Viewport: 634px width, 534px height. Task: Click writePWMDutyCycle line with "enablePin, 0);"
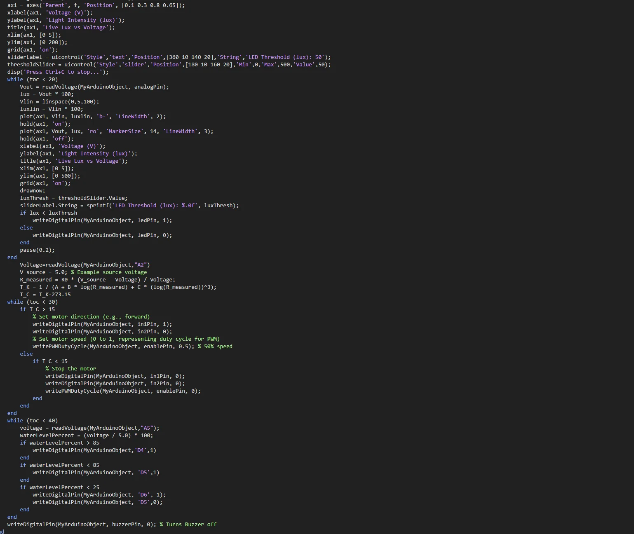[123, 391]
